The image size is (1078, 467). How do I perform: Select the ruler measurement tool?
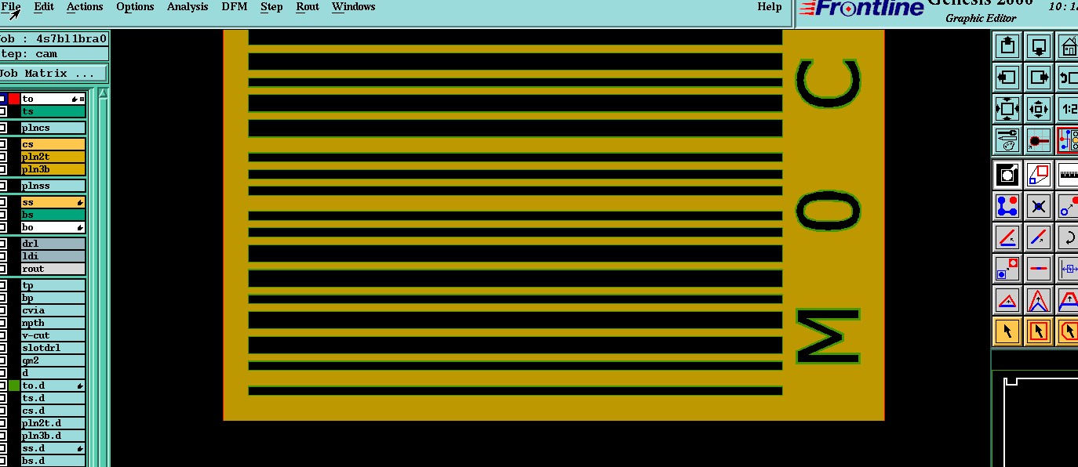[1068, 174]
